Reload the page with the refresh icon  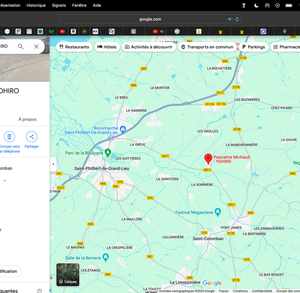237,19
